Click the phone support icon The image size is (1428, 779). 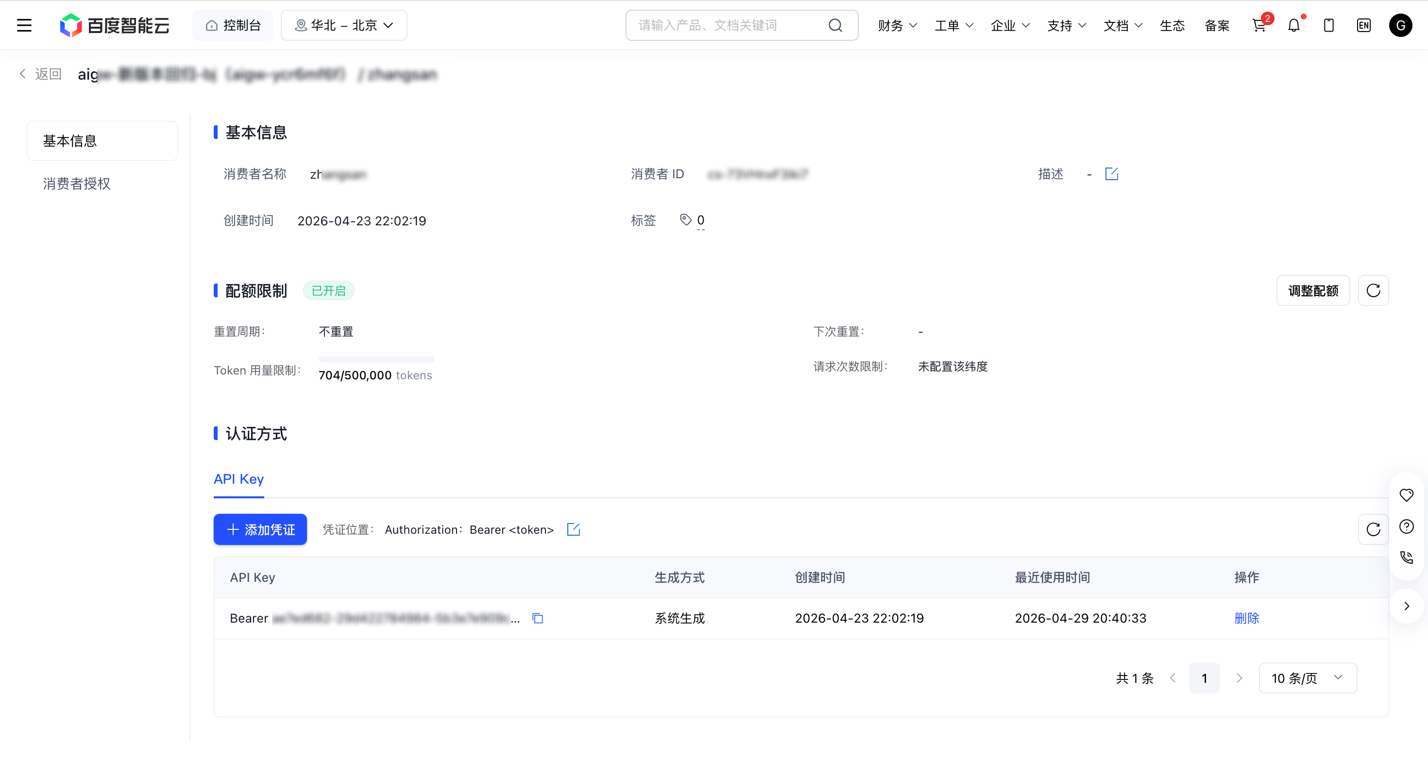1406,557
